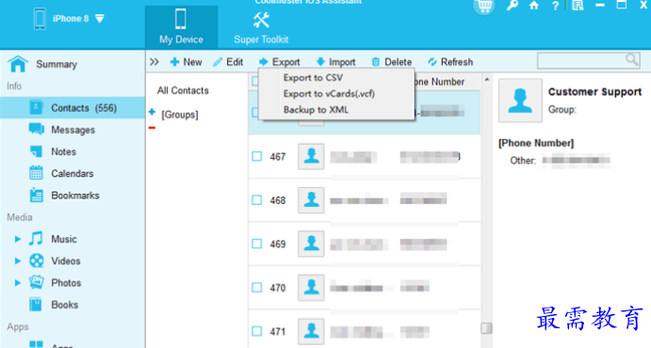Screen dimensions: 651x348
Task: Click avatar of contact row 469
Action: pyautogui.click(x=311, y=244)
